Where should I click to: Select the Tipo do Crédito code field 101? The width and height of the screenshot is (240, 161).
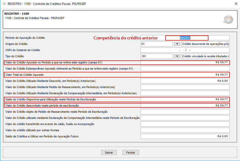tap(157, 56)
